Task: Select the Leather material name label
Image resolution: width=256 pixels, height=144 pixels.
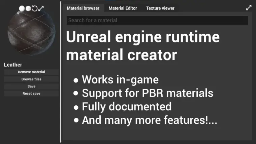Action: 13,65
